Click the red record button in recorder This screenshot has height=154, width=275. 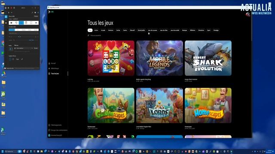click(x=11, y=8)
